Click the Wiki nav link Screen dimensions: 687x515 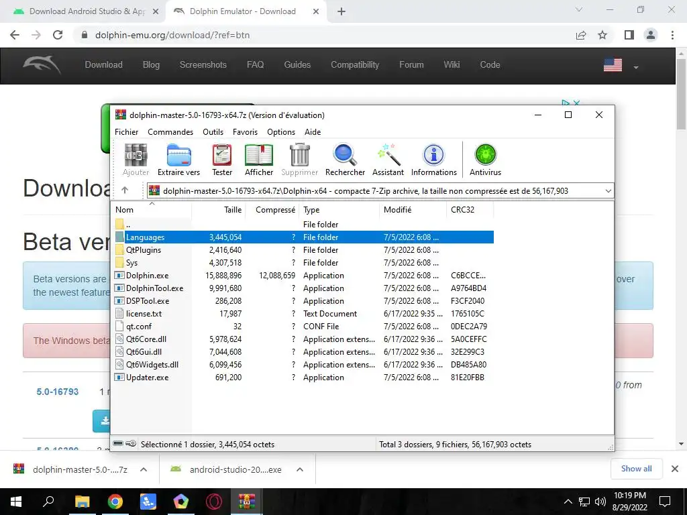tap(452, 65)
